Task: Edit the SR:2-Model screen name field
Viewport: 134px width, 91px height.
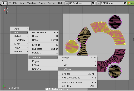Action: coord(80,3)
